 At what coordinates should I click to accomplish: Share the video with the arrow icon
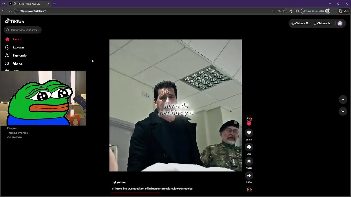pyautogui.click(x=249, y=175)
